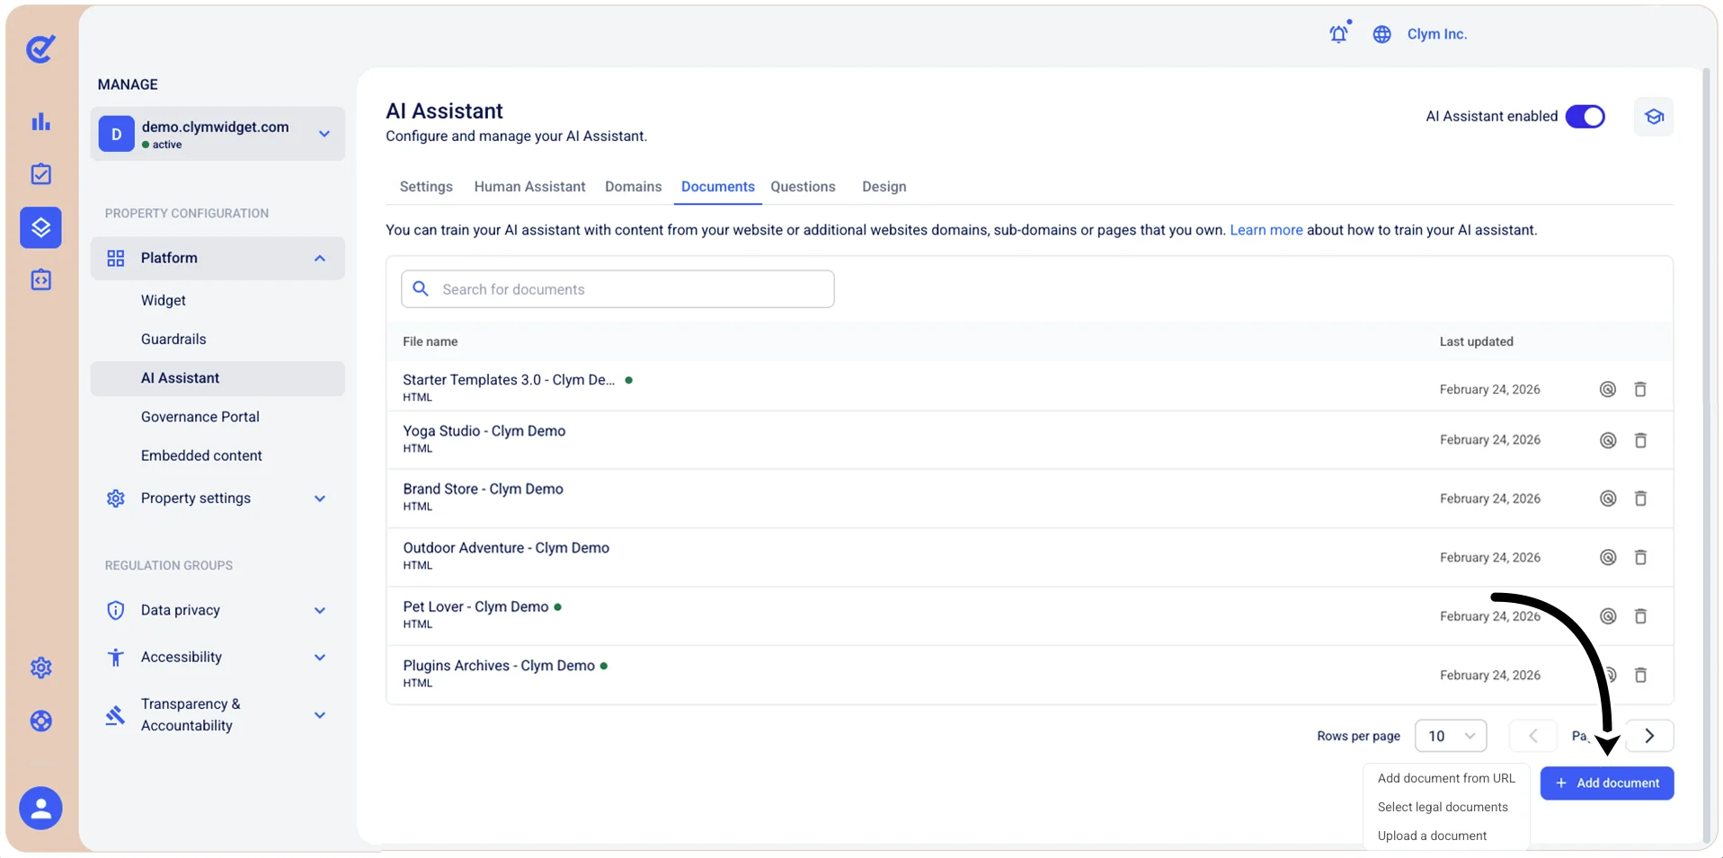1723x858 pixels.
Task: Delete the Plugins Archives document
Action: point(1640,675)
